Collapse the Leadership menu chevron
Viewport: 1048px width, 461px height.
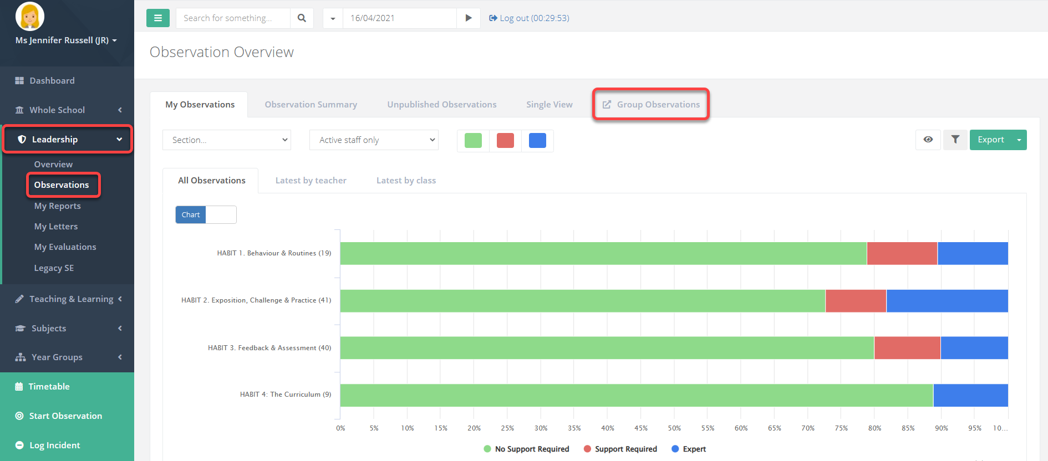[119, 139]
